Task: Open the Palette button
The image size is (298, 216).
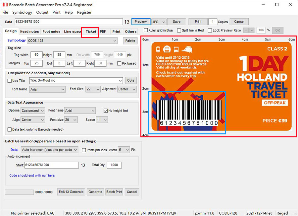Action: tap(130, 41)
